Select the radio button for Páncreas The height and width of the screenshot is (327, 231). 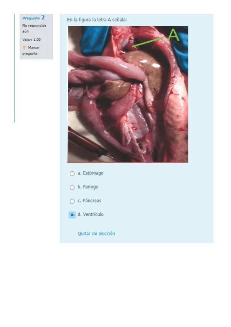tap(72, 201)
